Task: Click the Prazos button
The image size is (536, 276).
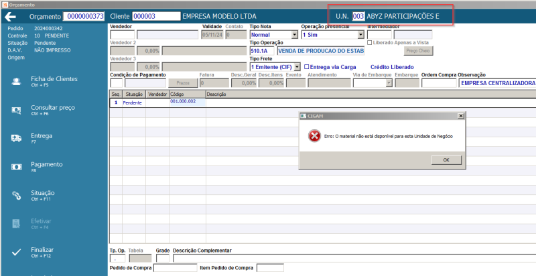Action: 183,83
